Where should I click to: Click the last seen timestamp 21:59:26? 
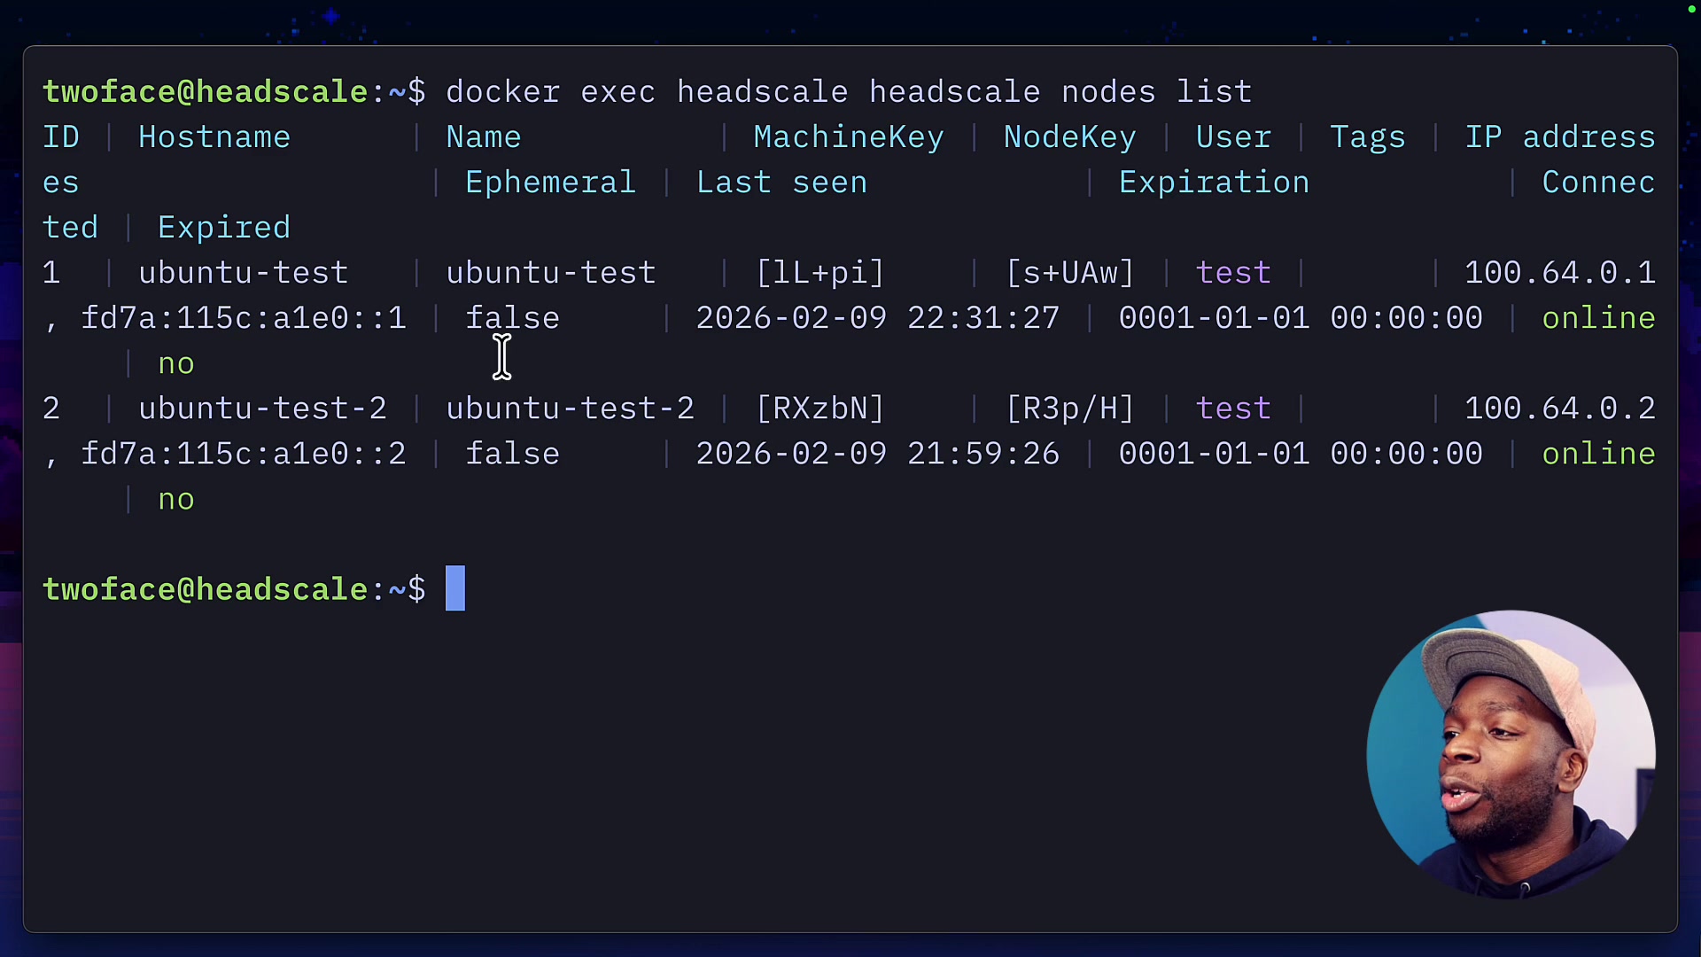983,454
